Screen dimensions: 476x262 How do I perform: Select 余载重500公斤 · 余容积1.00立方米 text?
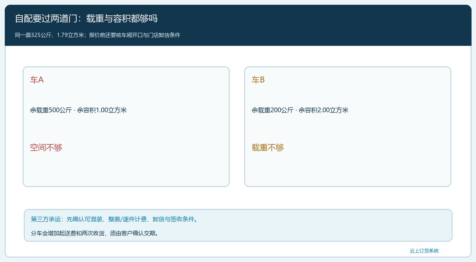point(79,110)
